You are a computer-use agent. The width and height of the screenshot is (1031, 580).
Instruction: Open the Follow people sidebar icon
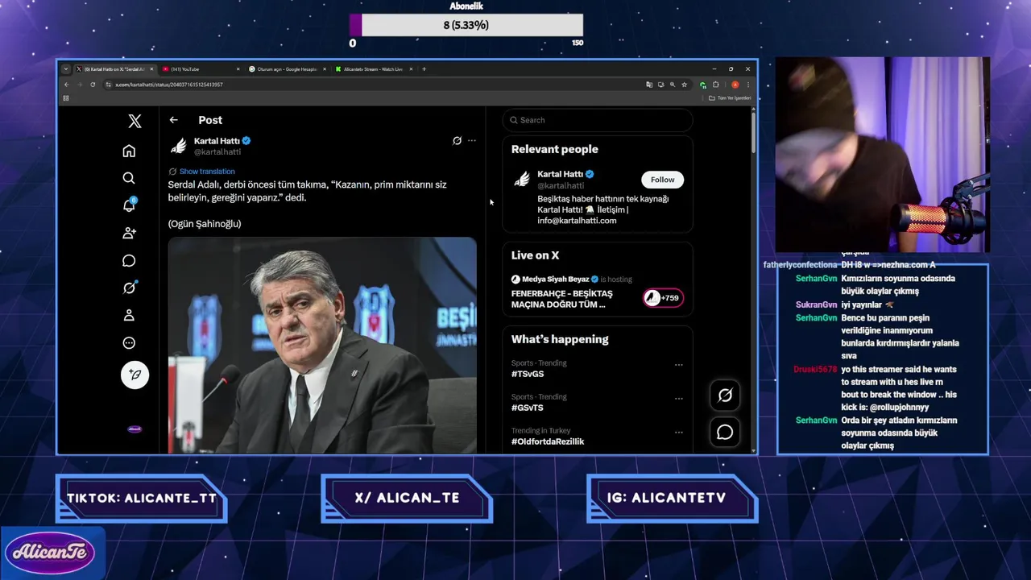click(129, 233)
